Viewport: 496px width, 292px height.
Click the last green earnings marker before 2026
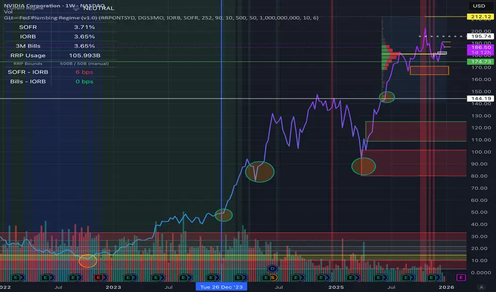tap(431, 278)
